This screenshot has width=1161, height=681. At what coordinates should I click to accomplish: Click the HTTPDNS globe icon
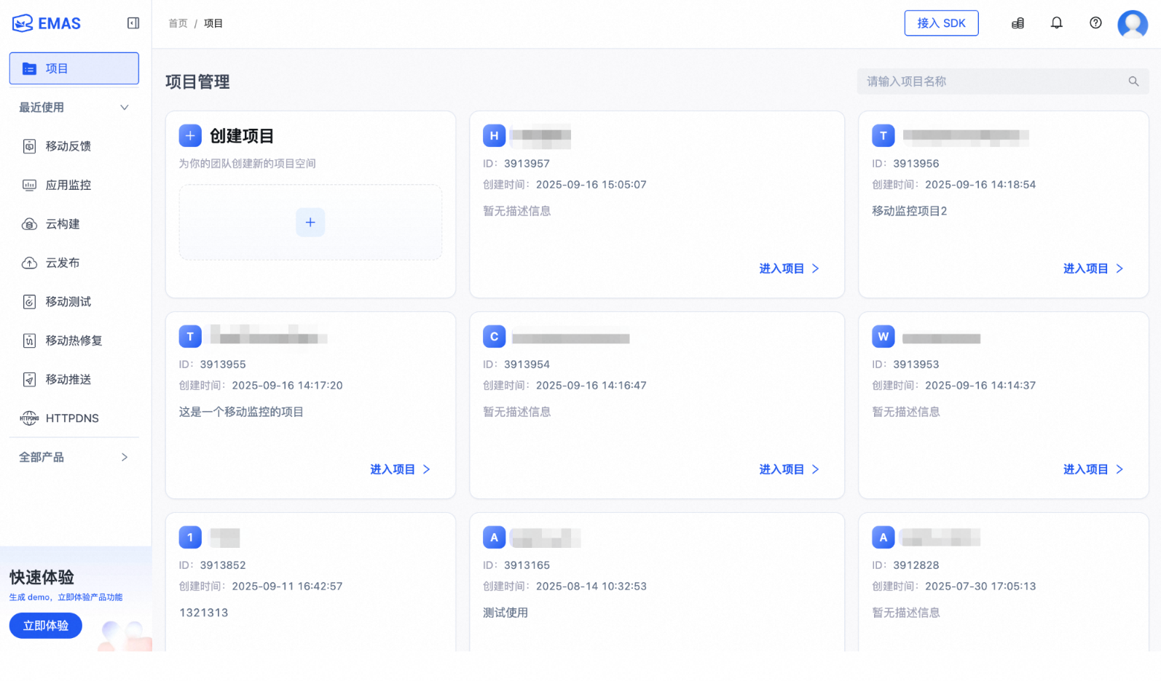coord(29,418)
